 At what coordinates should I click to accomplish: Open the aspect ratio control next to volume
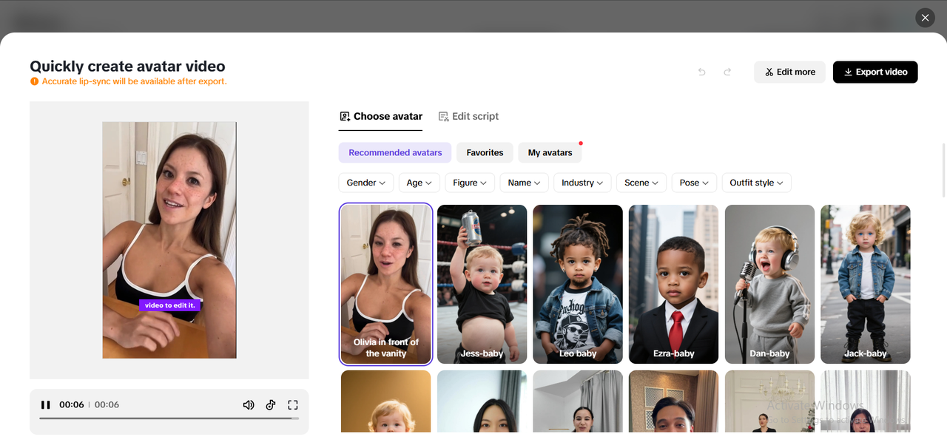point(271,404)
